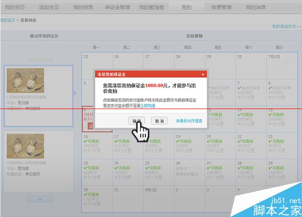Screen dimensions: 302x217
Task: Select the calendar cell for day 26 with gray text
Action: click(189, 172)
